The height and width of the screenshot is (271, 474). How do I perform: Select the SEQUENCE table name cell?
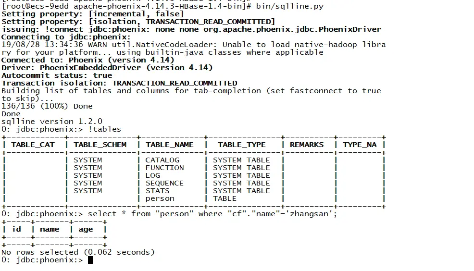[165, 183]
